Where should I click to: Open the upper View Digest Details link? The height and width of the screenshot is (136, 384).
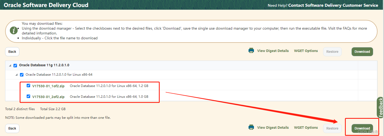coord(273,51)
